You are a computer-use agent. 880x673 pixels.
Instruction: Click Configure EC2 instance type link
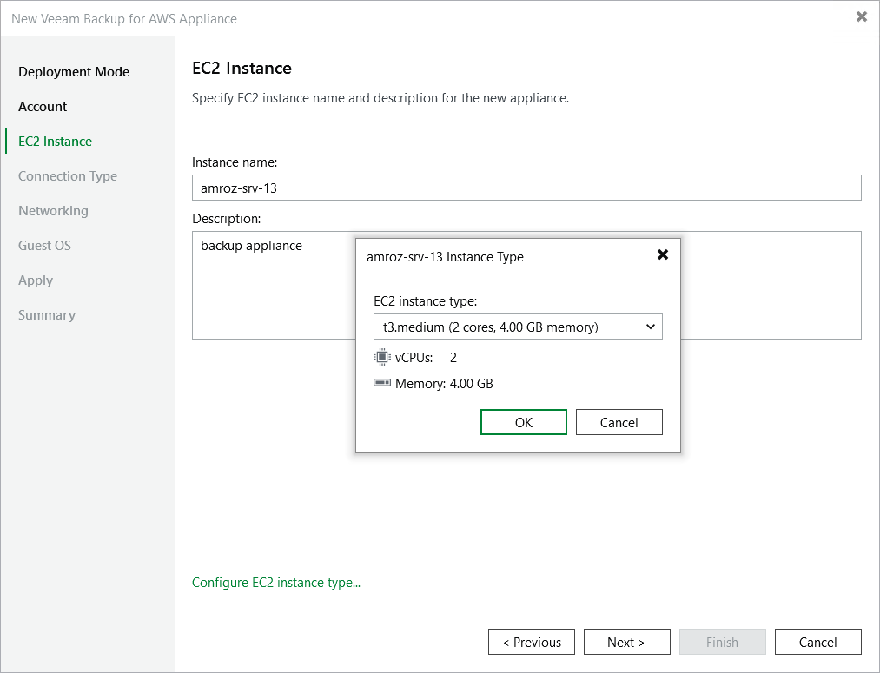pos(275,583)
